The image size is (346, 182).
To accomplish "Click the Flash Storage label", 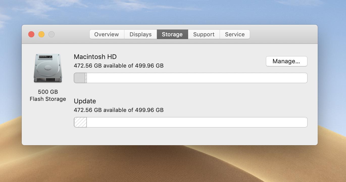I will [48, 99].
